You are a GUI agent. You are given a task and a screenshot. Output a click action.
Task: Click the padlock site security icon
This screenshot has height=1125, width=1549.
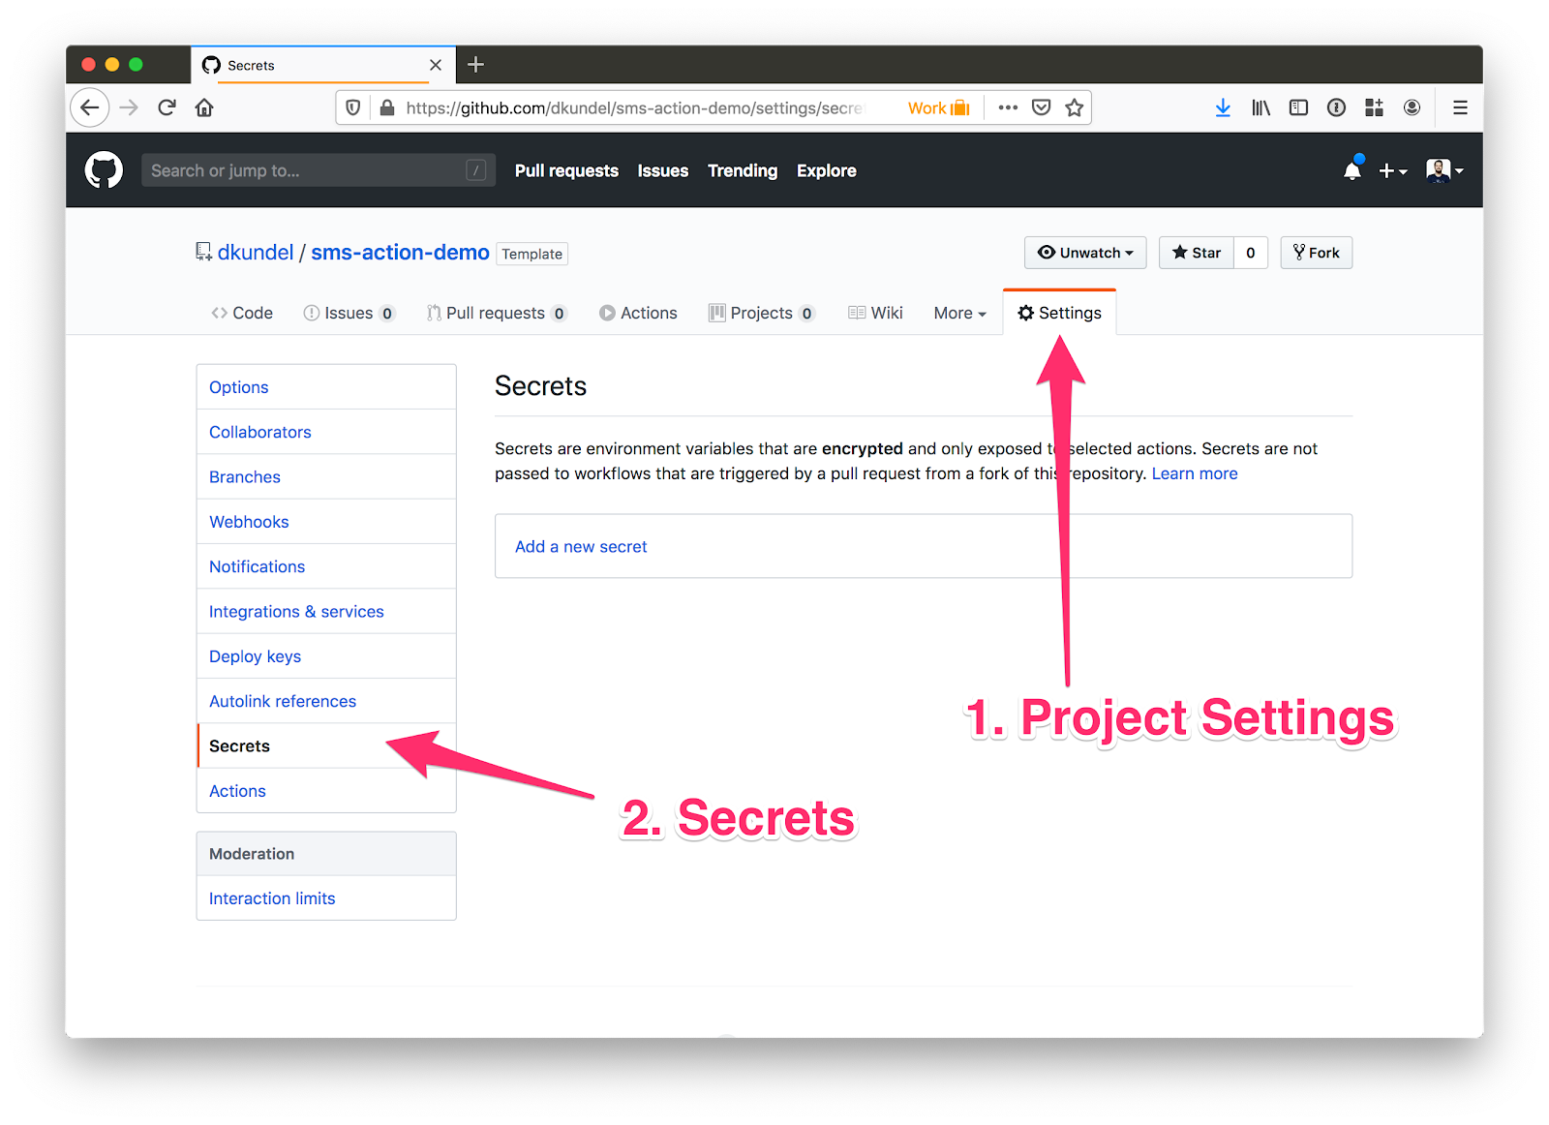(x=387, y=107)
